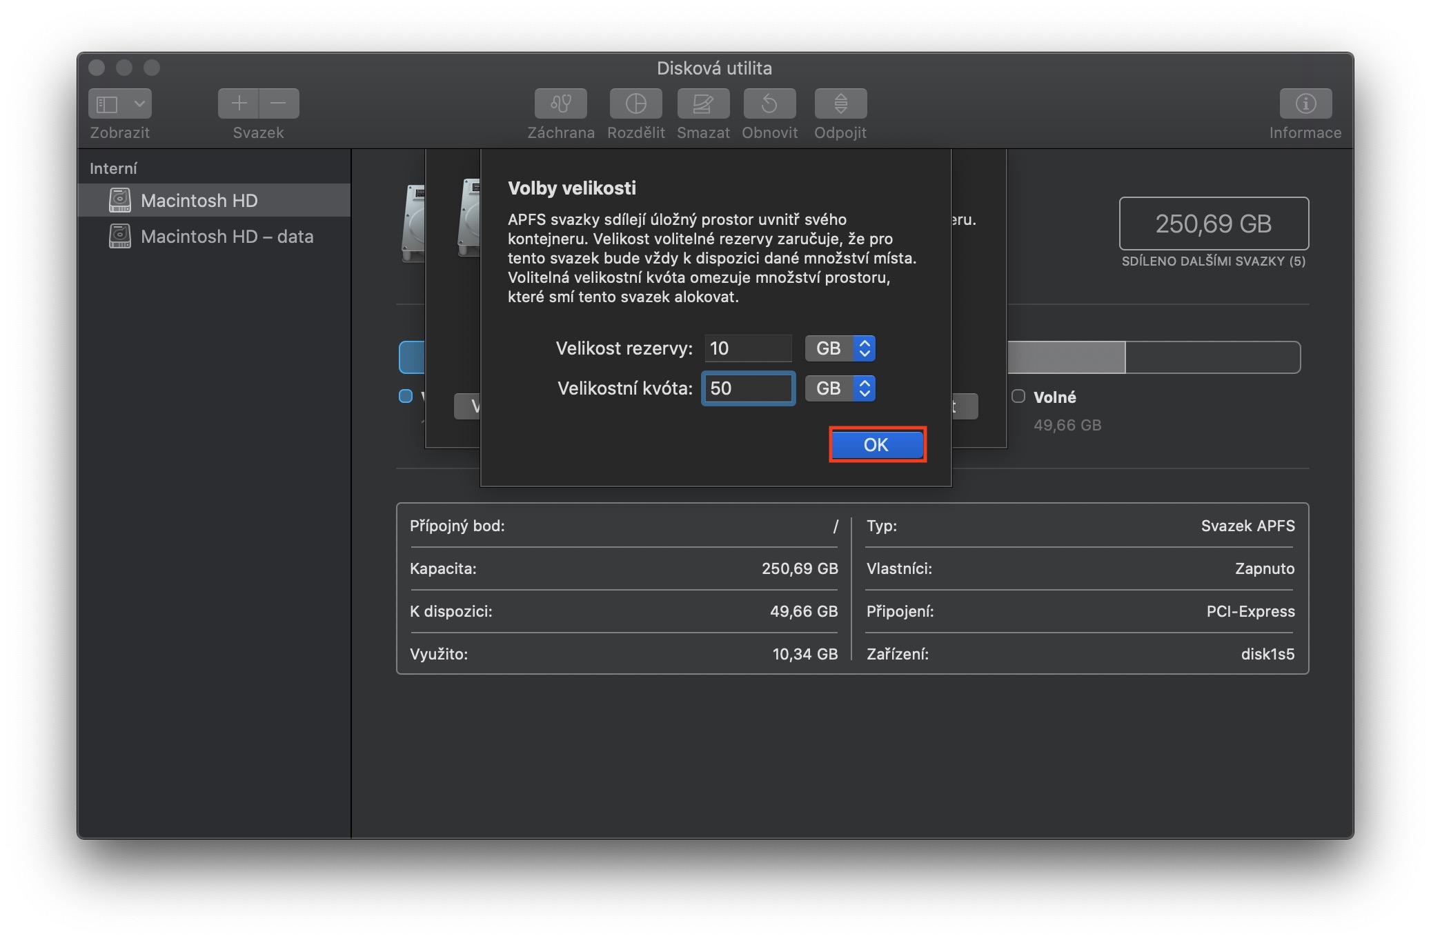This screenshot has height=941, width=1431.
Task: Open GB unit dropdown for Velikost rezervy
Action: pos(840,348)
